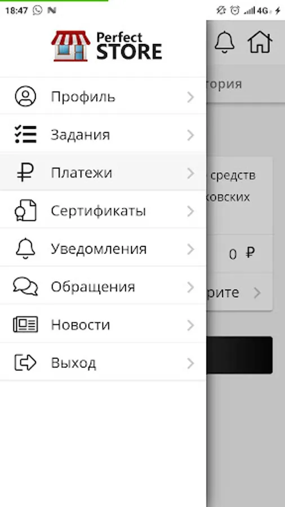The image size is (285, 507).
Task: Tap the Perfect Store logo
Action: [x=106, y=46]
